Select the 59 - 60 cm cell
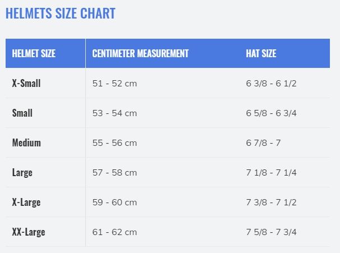 click(114, 203)
